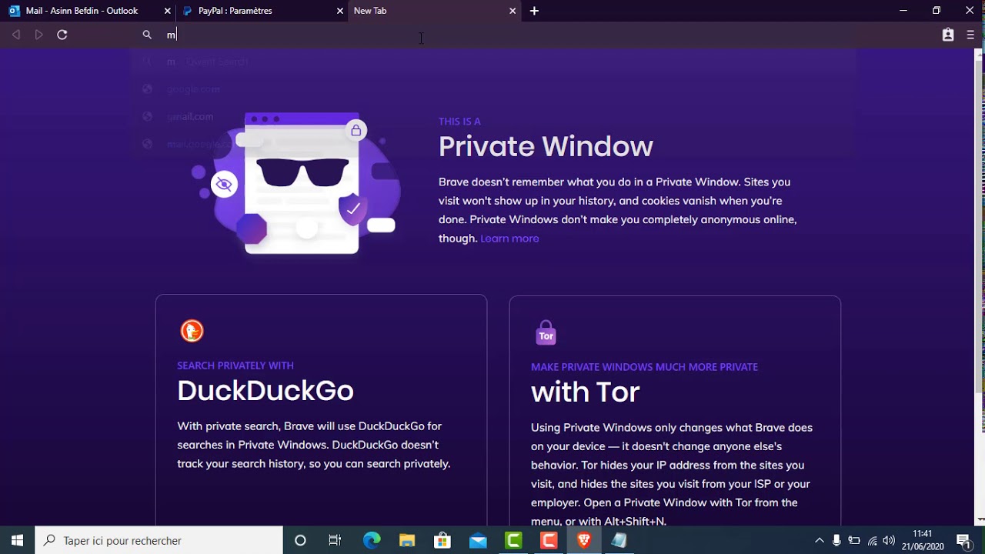Open Microsoft Store from the taskbar

442,540
